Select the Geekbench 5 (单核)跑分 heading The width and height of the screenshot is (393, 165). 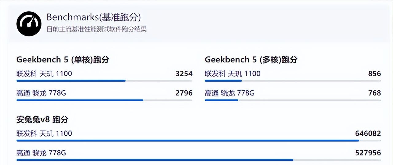click(63, 60)
